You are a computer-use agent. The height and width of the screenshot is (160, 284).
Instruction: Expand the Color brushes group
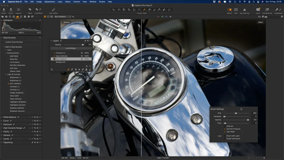pyautogui.click(x=6, y=50)
